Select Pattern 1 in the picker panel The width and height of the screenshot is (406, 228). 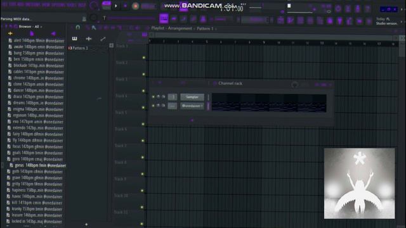point(80,48)
